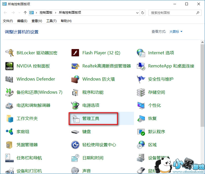The height and width of the screenshot is (174, 205).
Task: Click the 默认程序 label
Action: 157,132
